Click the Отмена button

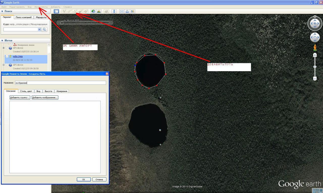coord(99,179)
